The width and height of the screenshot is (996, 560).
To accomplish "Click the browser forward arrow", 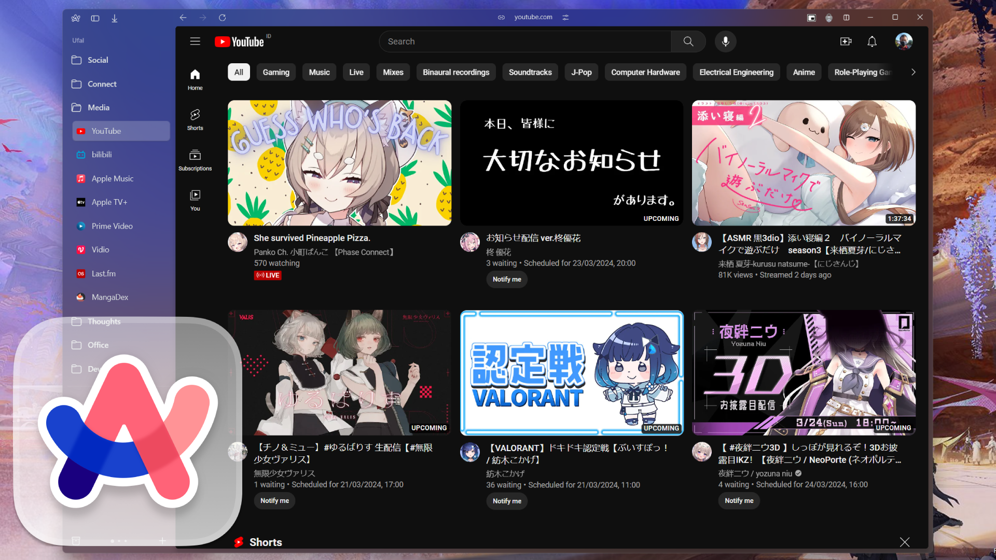I will (x=203, y=18).
